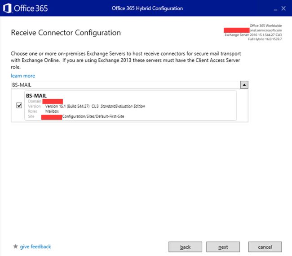The height and width of the screenshot is (256, 292).
Task: Click the Exchange Server 2016 version info text
Action: (x=253, y=35)
